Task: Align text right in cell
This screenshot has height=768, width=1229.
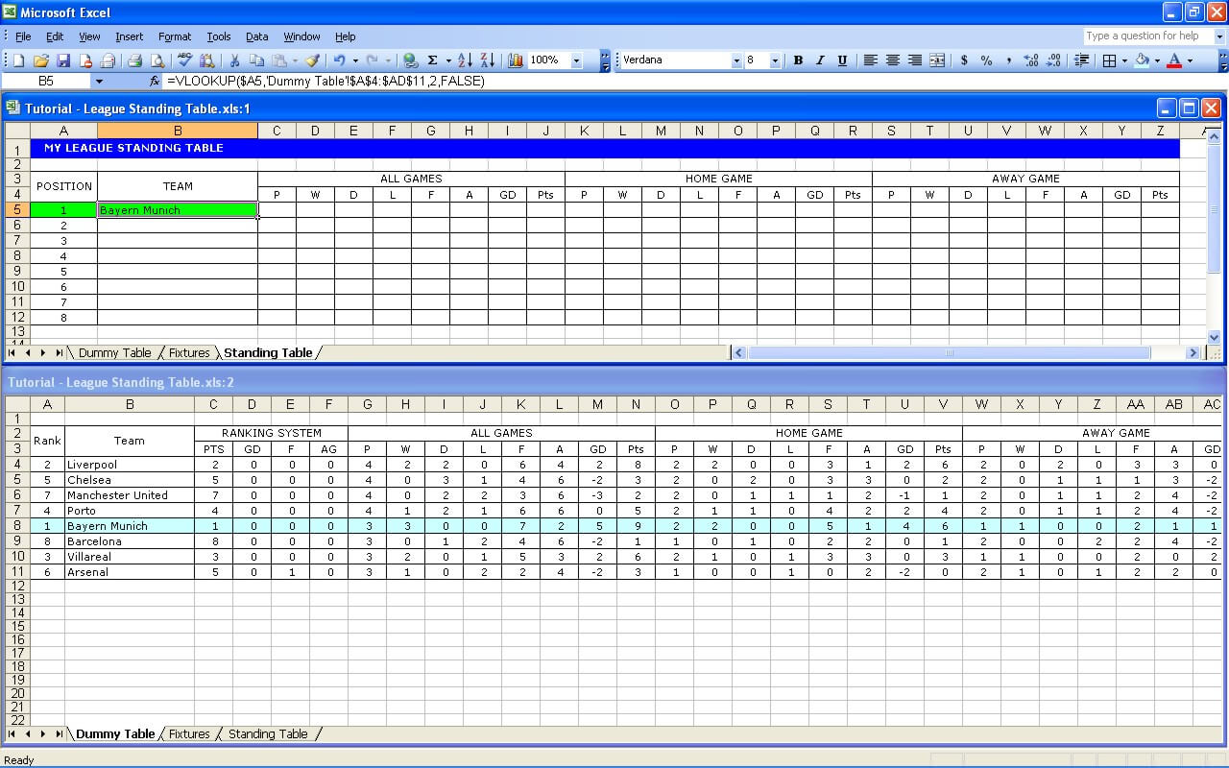Action: pyautogui.click(x=914, y=60)
